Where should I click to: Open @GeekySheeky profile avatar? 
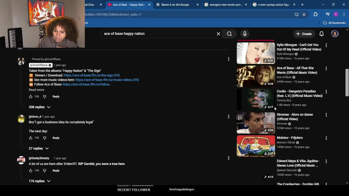(x=21, y=160)
